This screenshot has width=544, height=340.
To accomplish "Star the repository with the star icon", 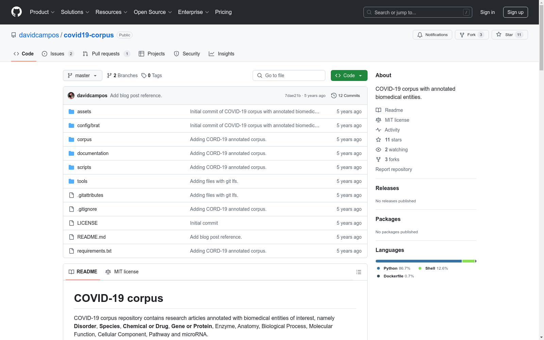I will click(x=499, y=34).
